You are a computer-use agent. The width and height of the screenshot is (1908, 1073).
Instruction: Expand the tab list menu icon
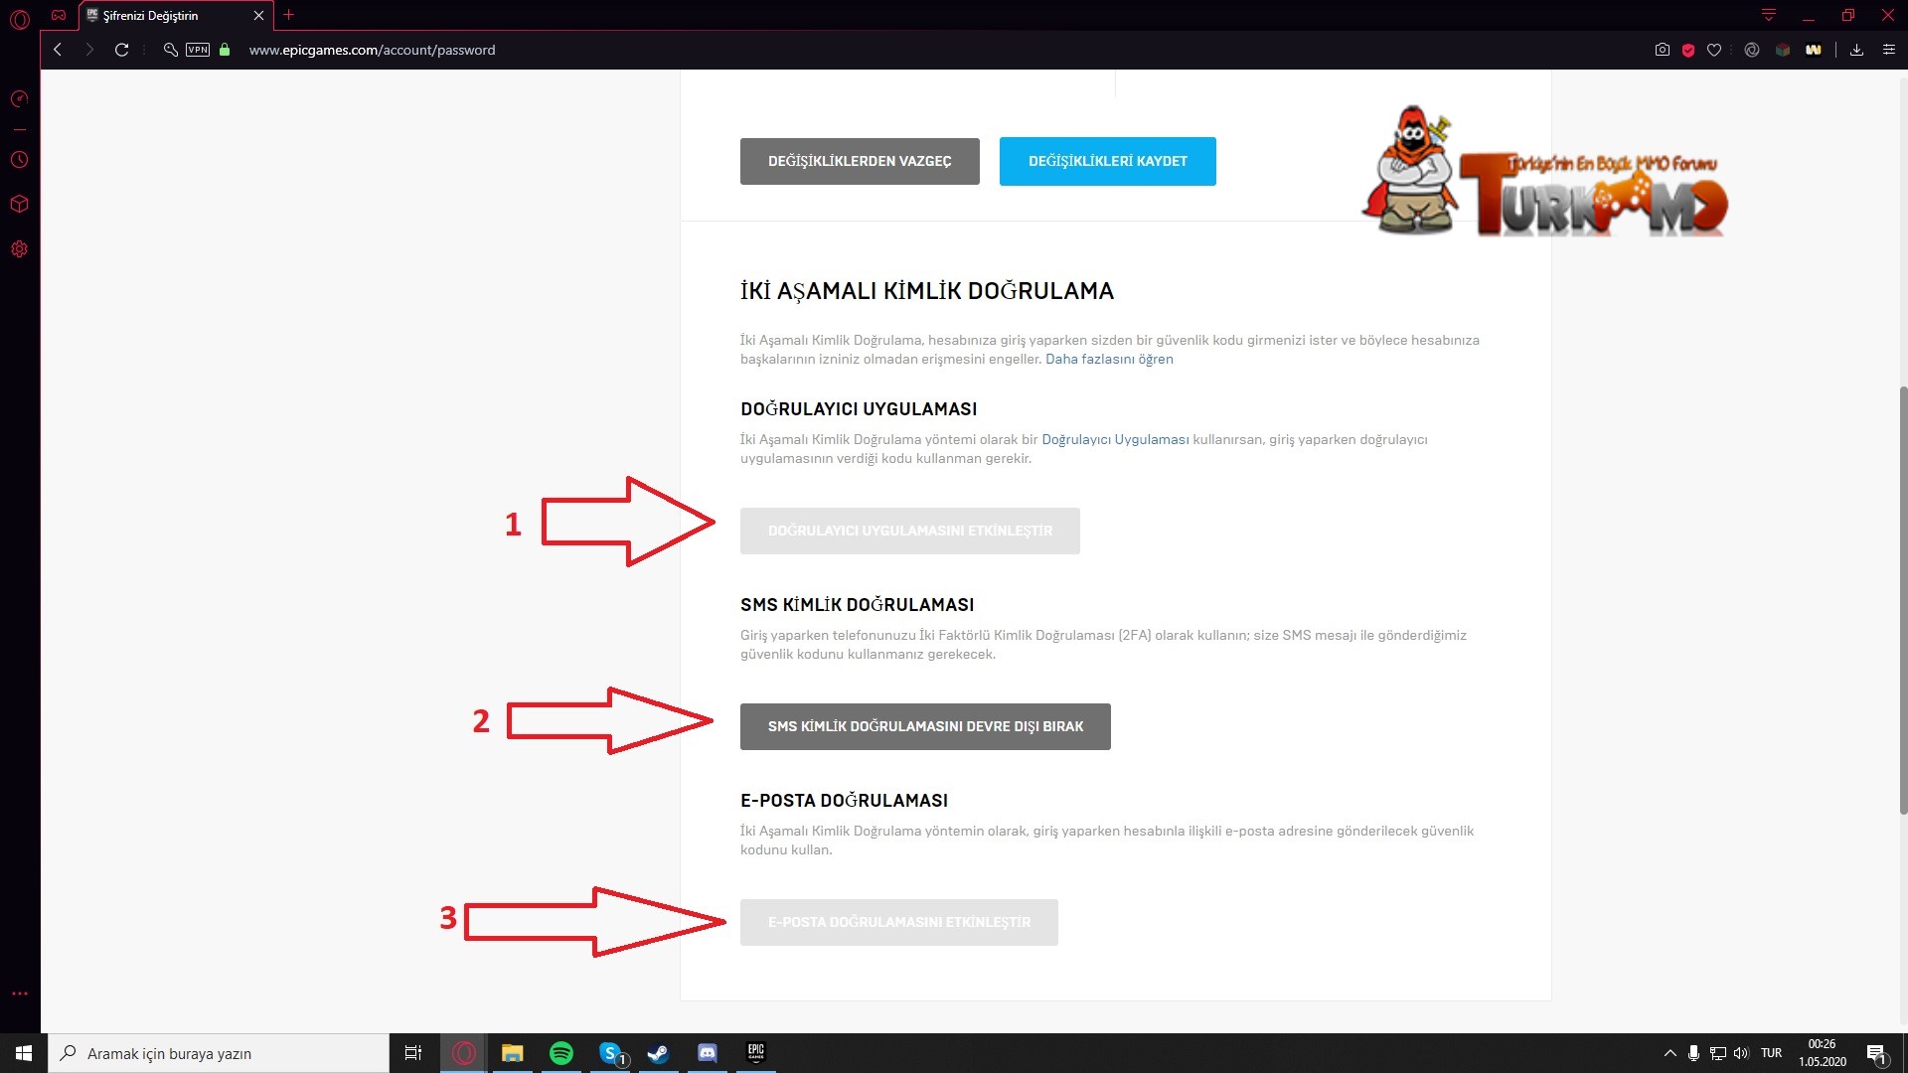[x=1769, y=15]
